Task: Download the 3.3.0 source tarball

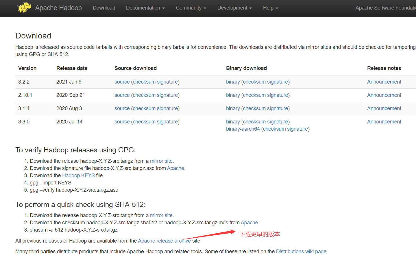Action: coord(122,122)
